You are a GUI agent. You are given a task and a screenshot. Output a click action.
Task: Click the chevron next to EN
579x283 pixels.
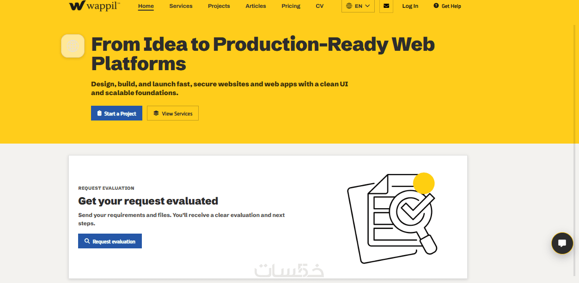(x=367, y=6)
